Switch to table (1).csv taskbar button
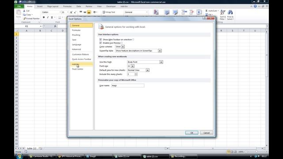The image size is (283, 159). tap(127, 156)
